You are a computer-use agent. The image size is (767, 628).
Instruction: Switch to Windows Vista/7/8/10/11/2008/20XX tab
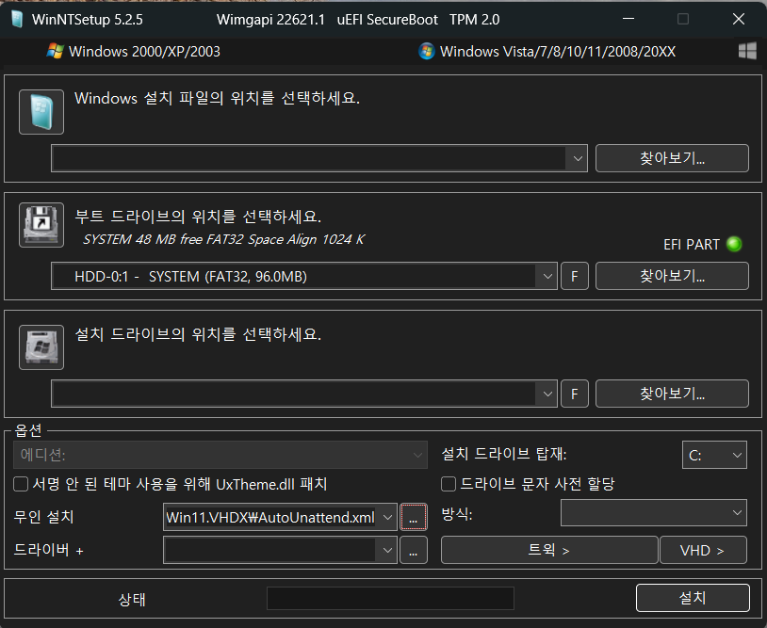tap(547, 52)
